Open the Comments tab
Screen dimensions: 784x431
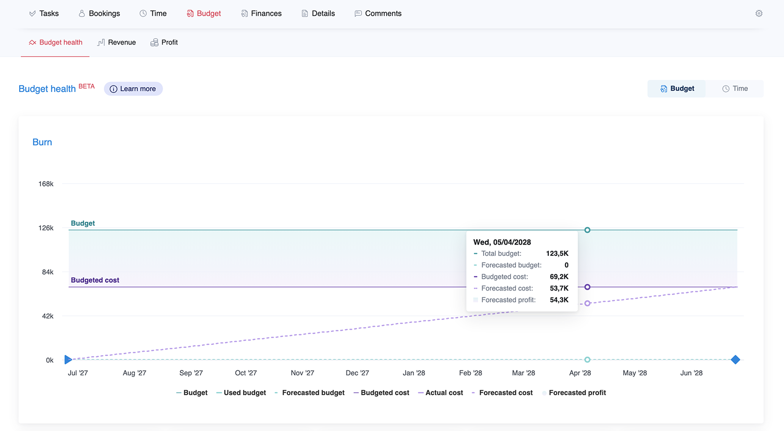pos(378,14)
